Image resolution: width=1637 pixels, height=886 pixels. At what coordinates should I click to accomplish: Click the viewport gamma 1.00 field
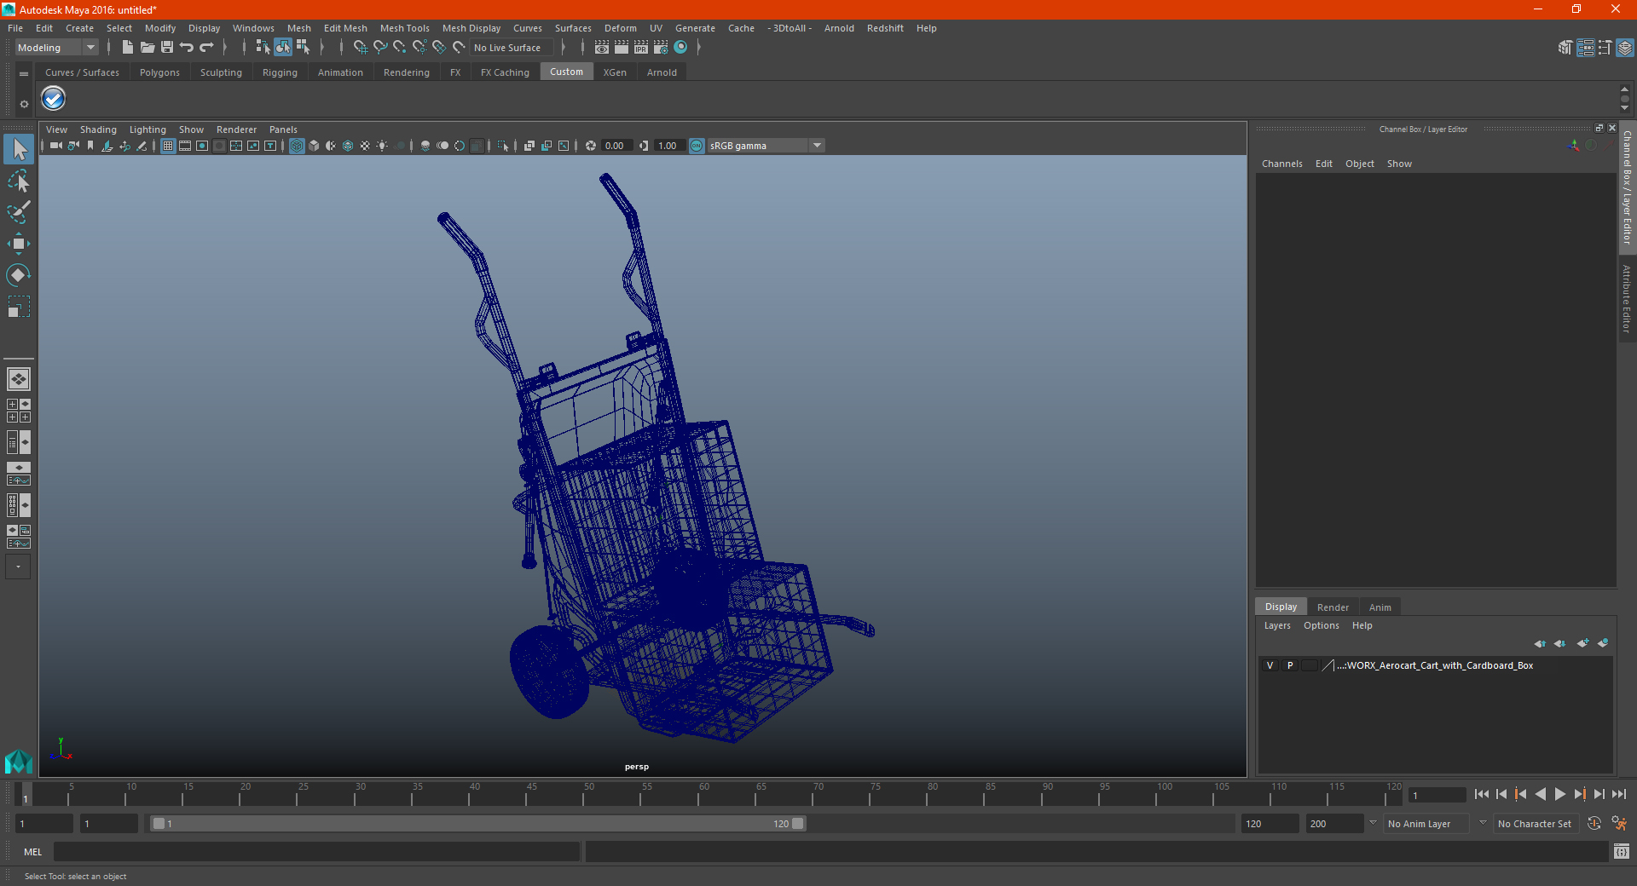pyautogui.click(x=669, y=146)
